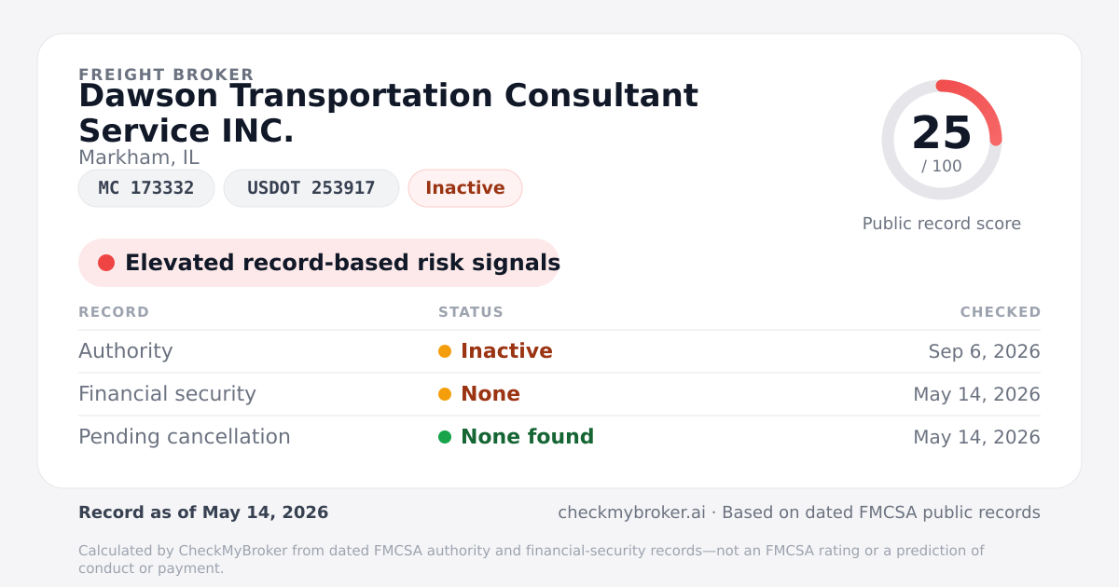
Task: Click the Sep 6, 2026 checked date
Action: point(984,352)
